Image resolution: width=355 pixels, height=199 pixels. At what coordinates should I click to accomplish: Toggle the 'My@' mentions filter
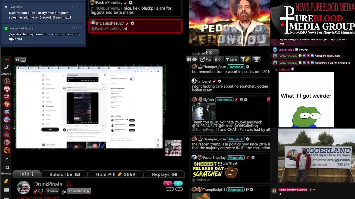pyautogui.click(x=232, y=59)
